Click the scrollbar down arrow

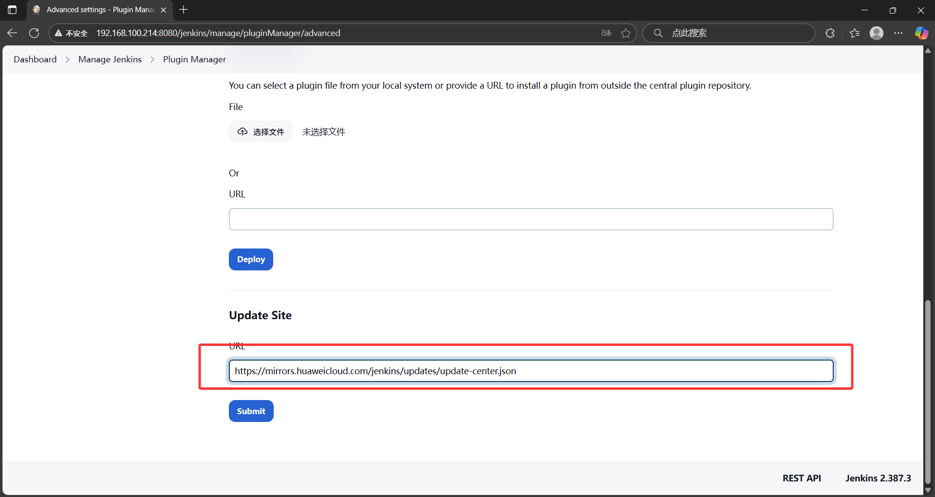[x=928, y=490]
